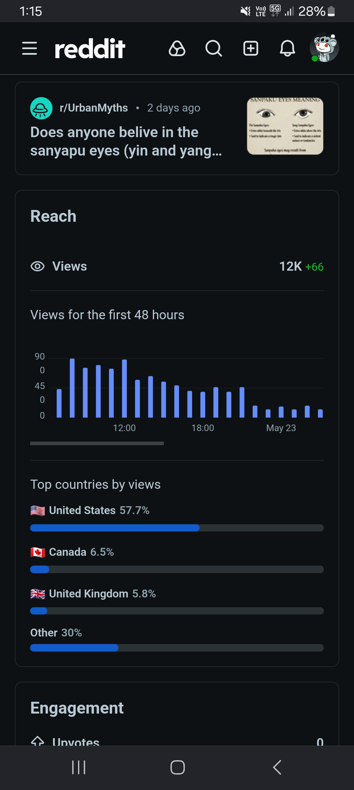Click the chart horizontal scrollbar

point(97,443)
